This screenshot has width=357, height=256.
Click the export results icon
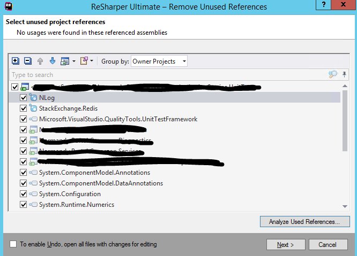(84, 61)
